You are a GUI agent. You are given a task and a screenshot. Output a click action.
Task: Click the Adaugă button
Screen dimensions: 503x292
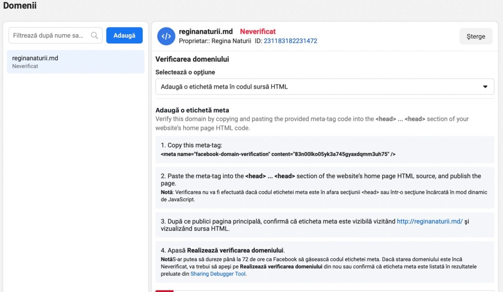tap(124, 35)
